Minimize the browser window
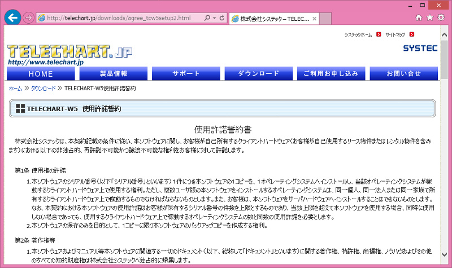 [x=410, y=6]
